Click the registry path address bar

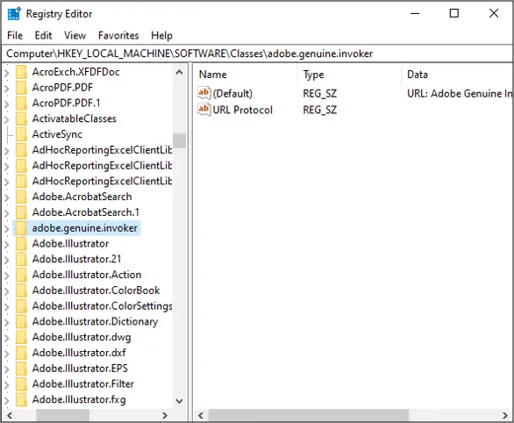257,54
